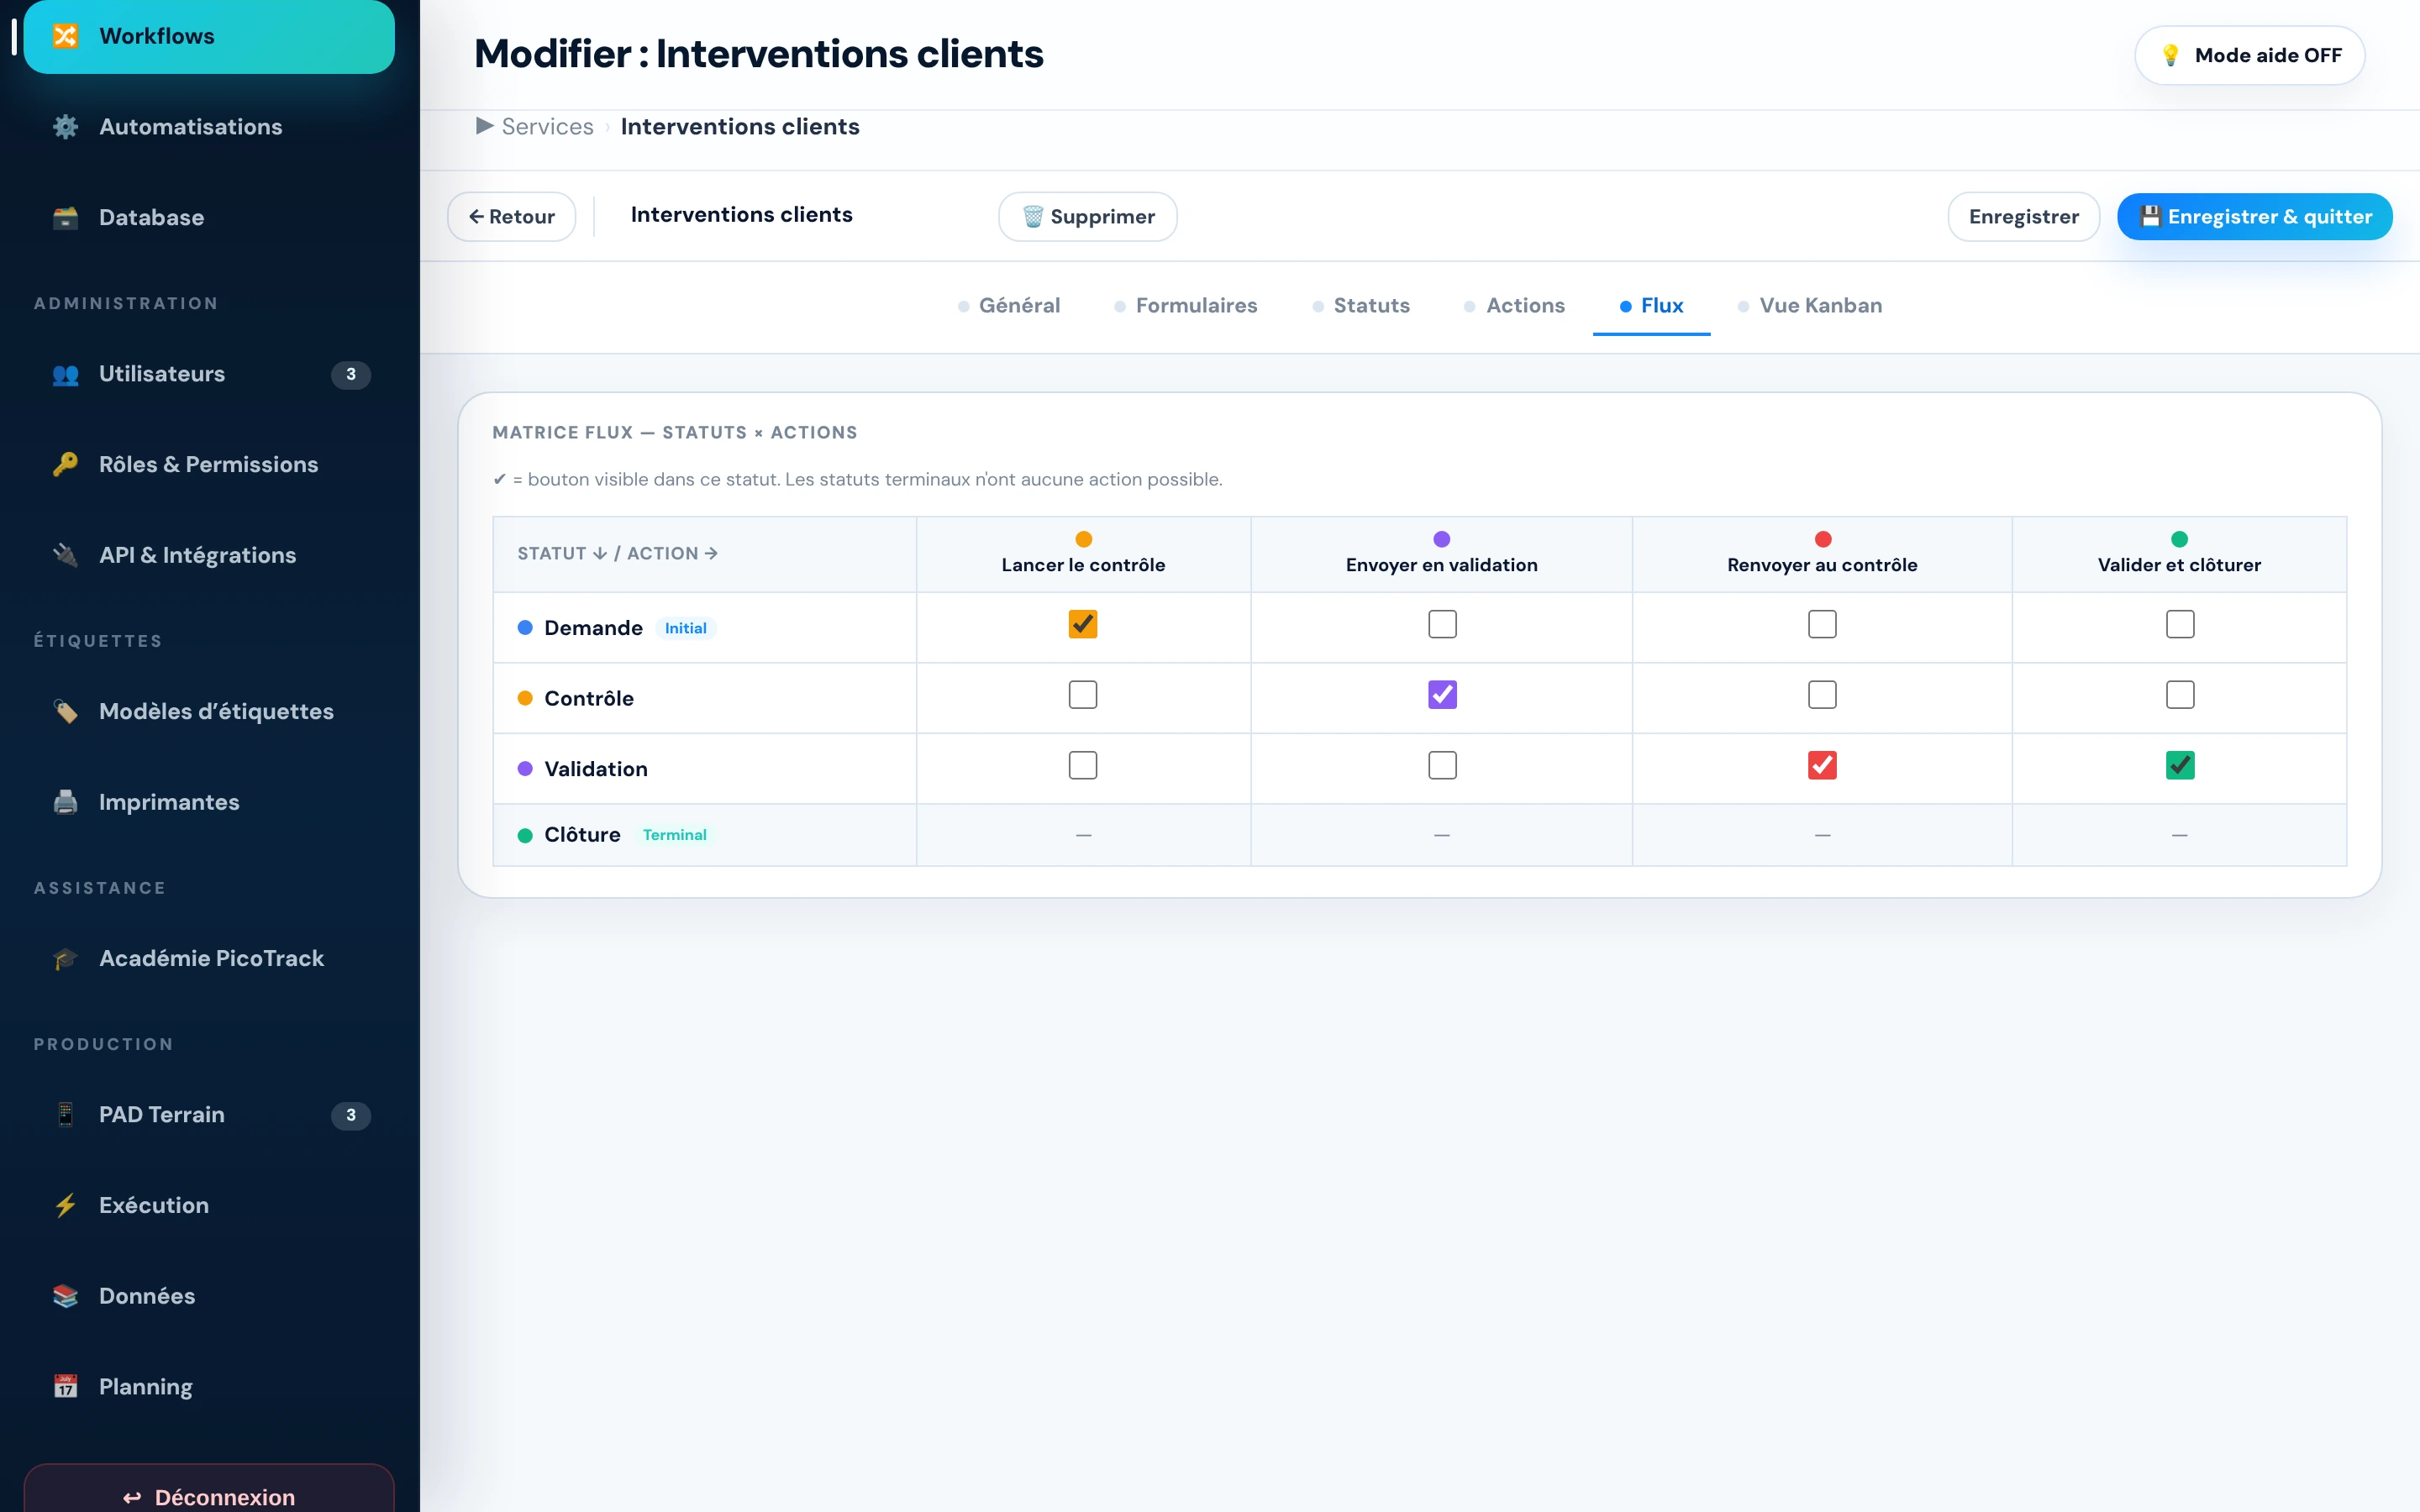Uncheck Valider et clôturer for Validation

click(2180, 766)
